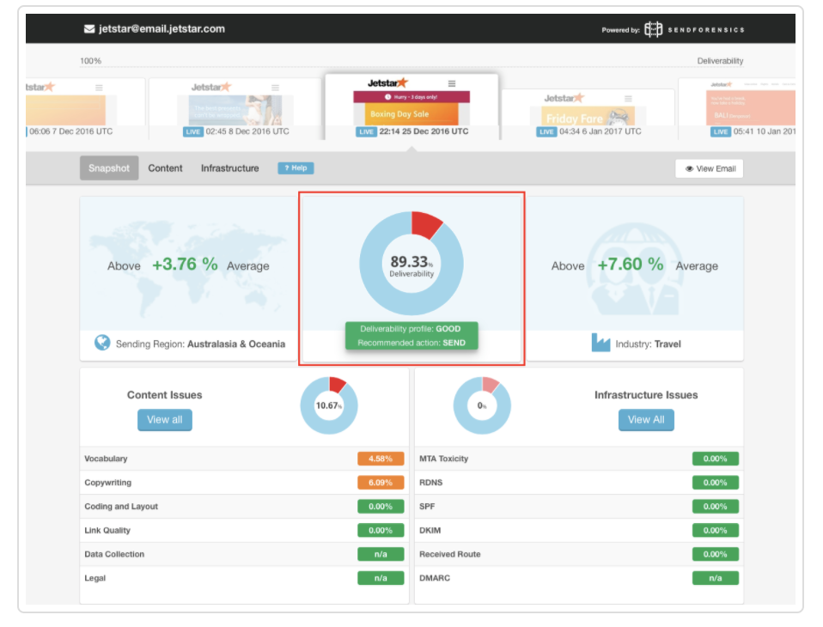
Task: Switch to the Content tab
Action: click(x=165, y=168)
